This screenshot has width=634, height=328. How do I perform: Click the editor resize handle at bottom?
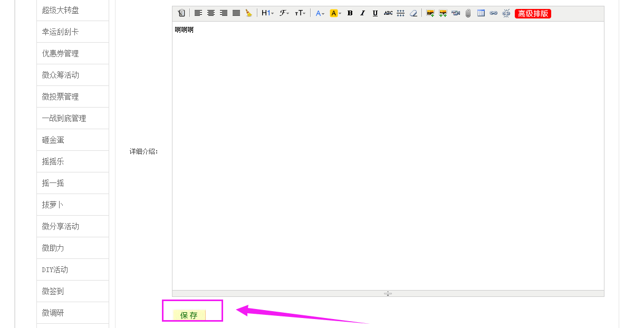pos(388,293)
